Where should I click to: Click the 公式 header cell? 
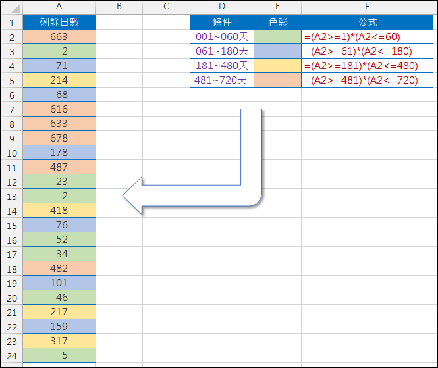click(367, 22)
